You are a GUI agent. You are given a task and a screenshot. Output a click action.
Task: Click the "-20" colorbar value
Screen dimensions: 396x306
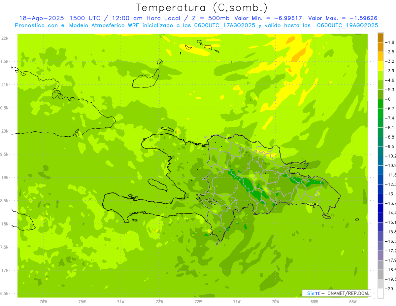point(389,289)
